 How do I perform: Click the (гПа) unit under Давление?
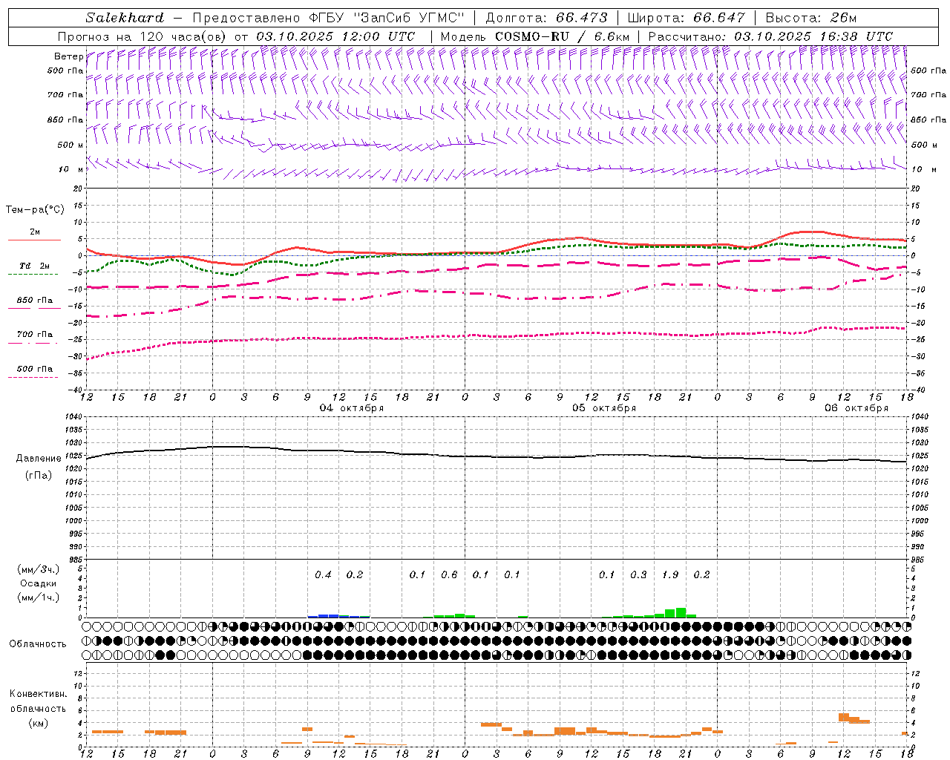(x=39, y=476)
